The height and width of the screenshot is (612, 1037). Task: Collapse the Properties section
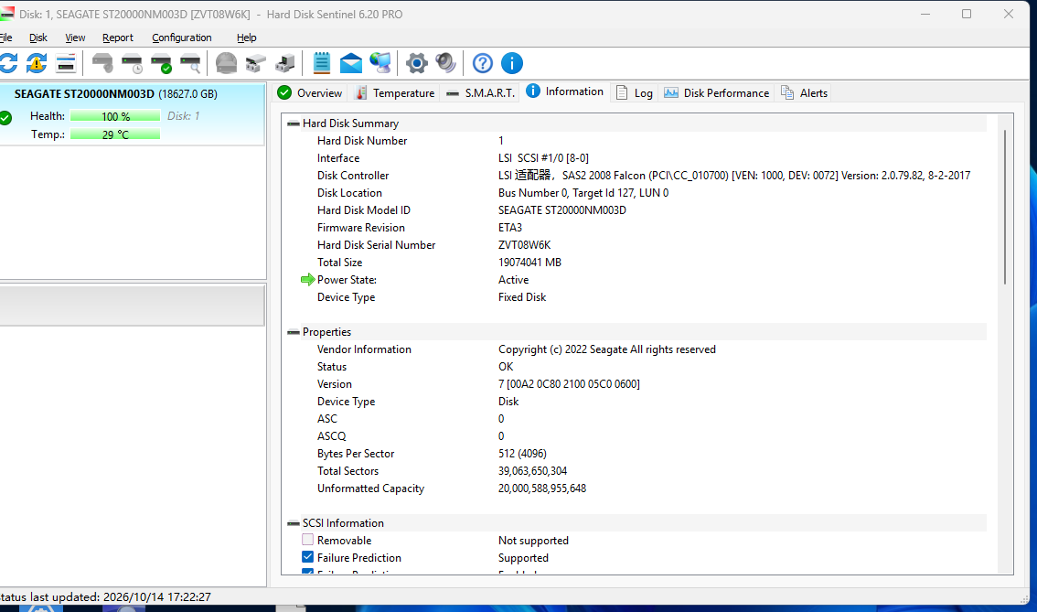[293, 332]
